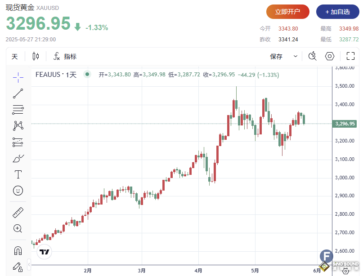This screenshot has height=276, width=363.
Task: Open the 指标 indicators menu
Action: click(65, 56)
